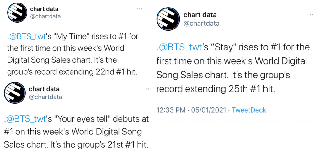Open tweet text mentioning 21st #1 hit
314x157 pixels.
[x=76, y=132]
